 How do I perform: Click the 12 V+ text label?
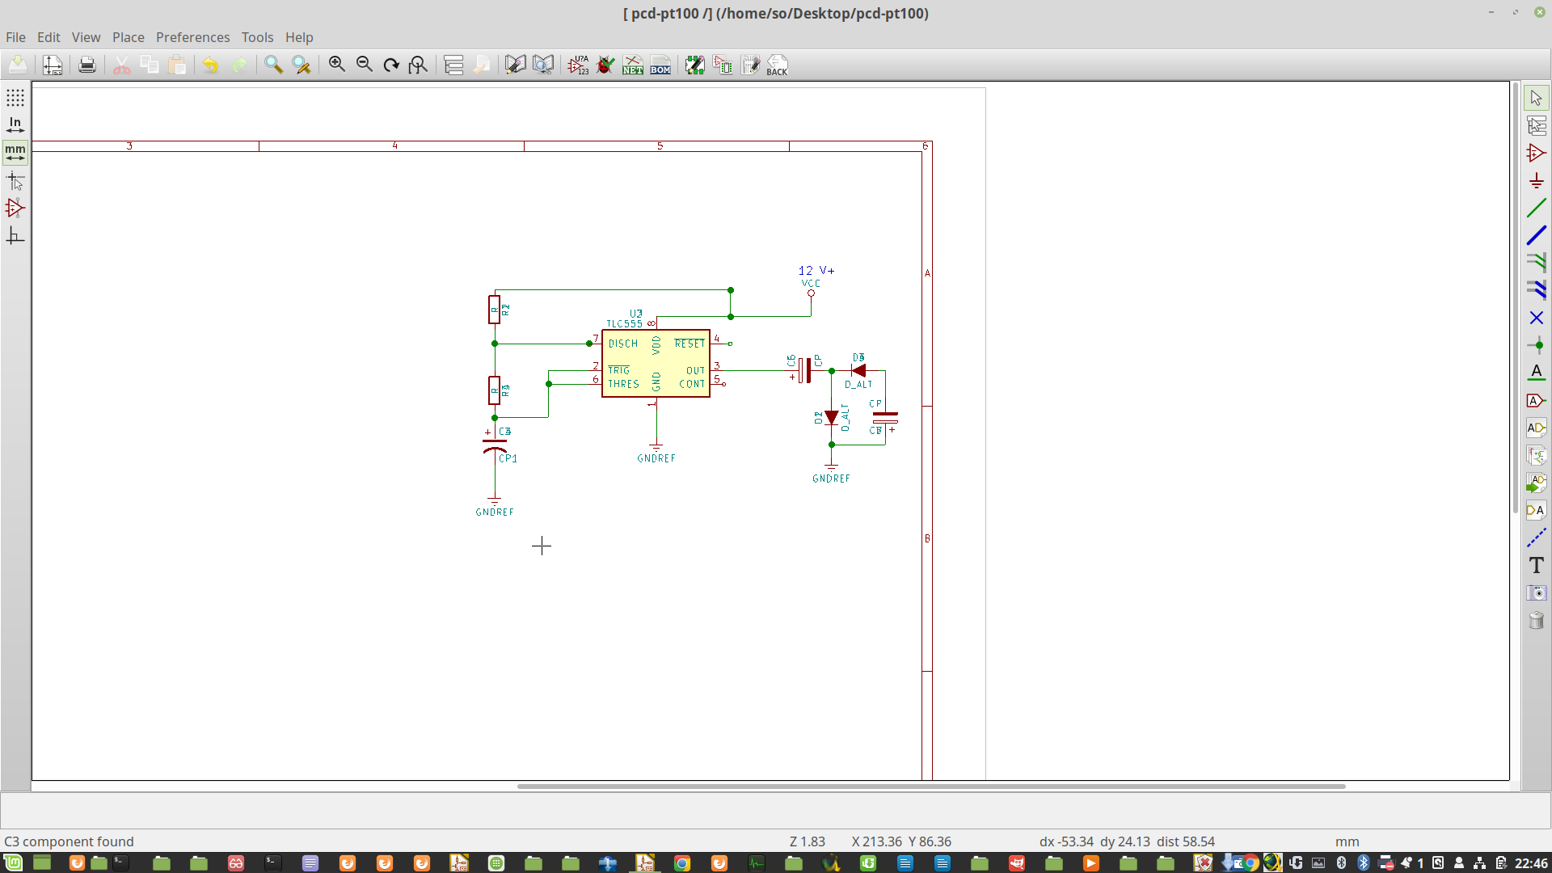(816, 271)
